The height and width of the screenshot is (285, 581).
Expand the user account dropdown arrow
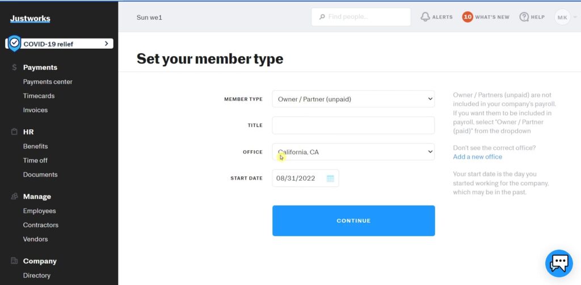(575, 17)
